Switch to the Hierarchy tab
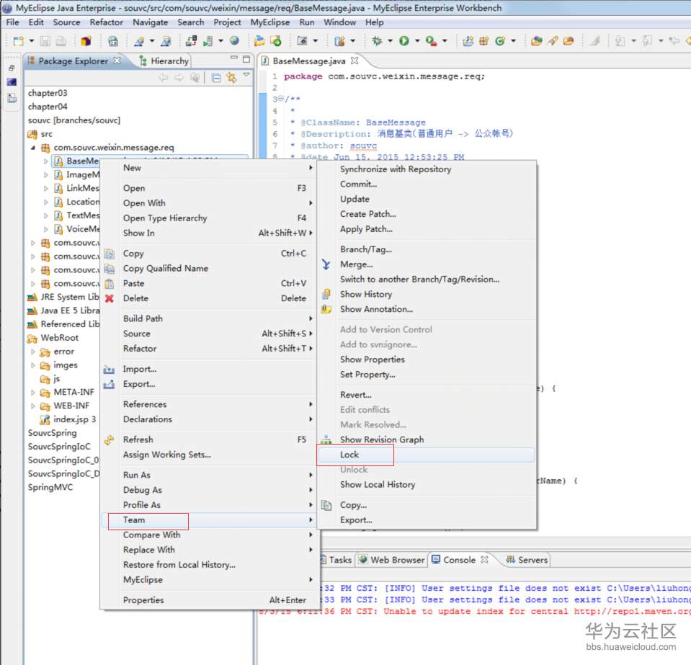 (164, 61)
